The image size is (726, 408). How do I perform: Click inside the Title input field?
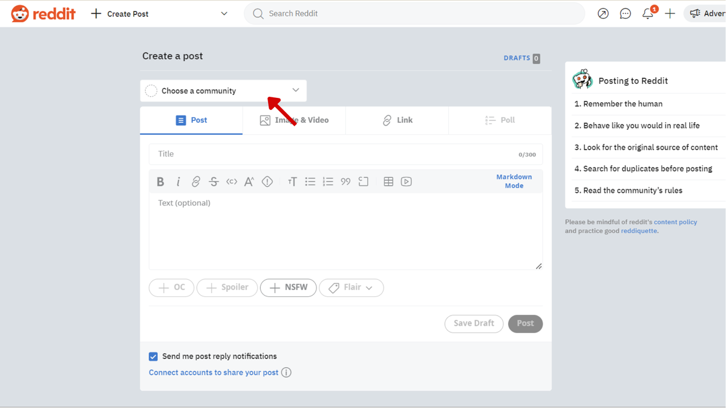(302, 154)
